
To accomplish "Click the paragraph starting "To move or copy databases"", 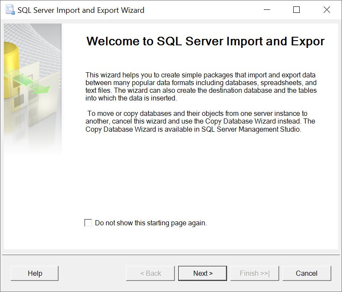I will (200, 121).
